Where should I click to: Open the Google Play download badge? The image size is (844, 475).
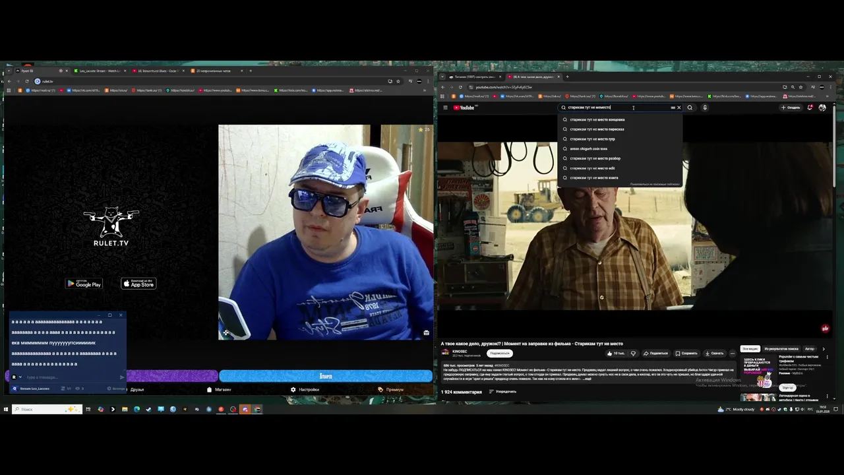[84, 284]
